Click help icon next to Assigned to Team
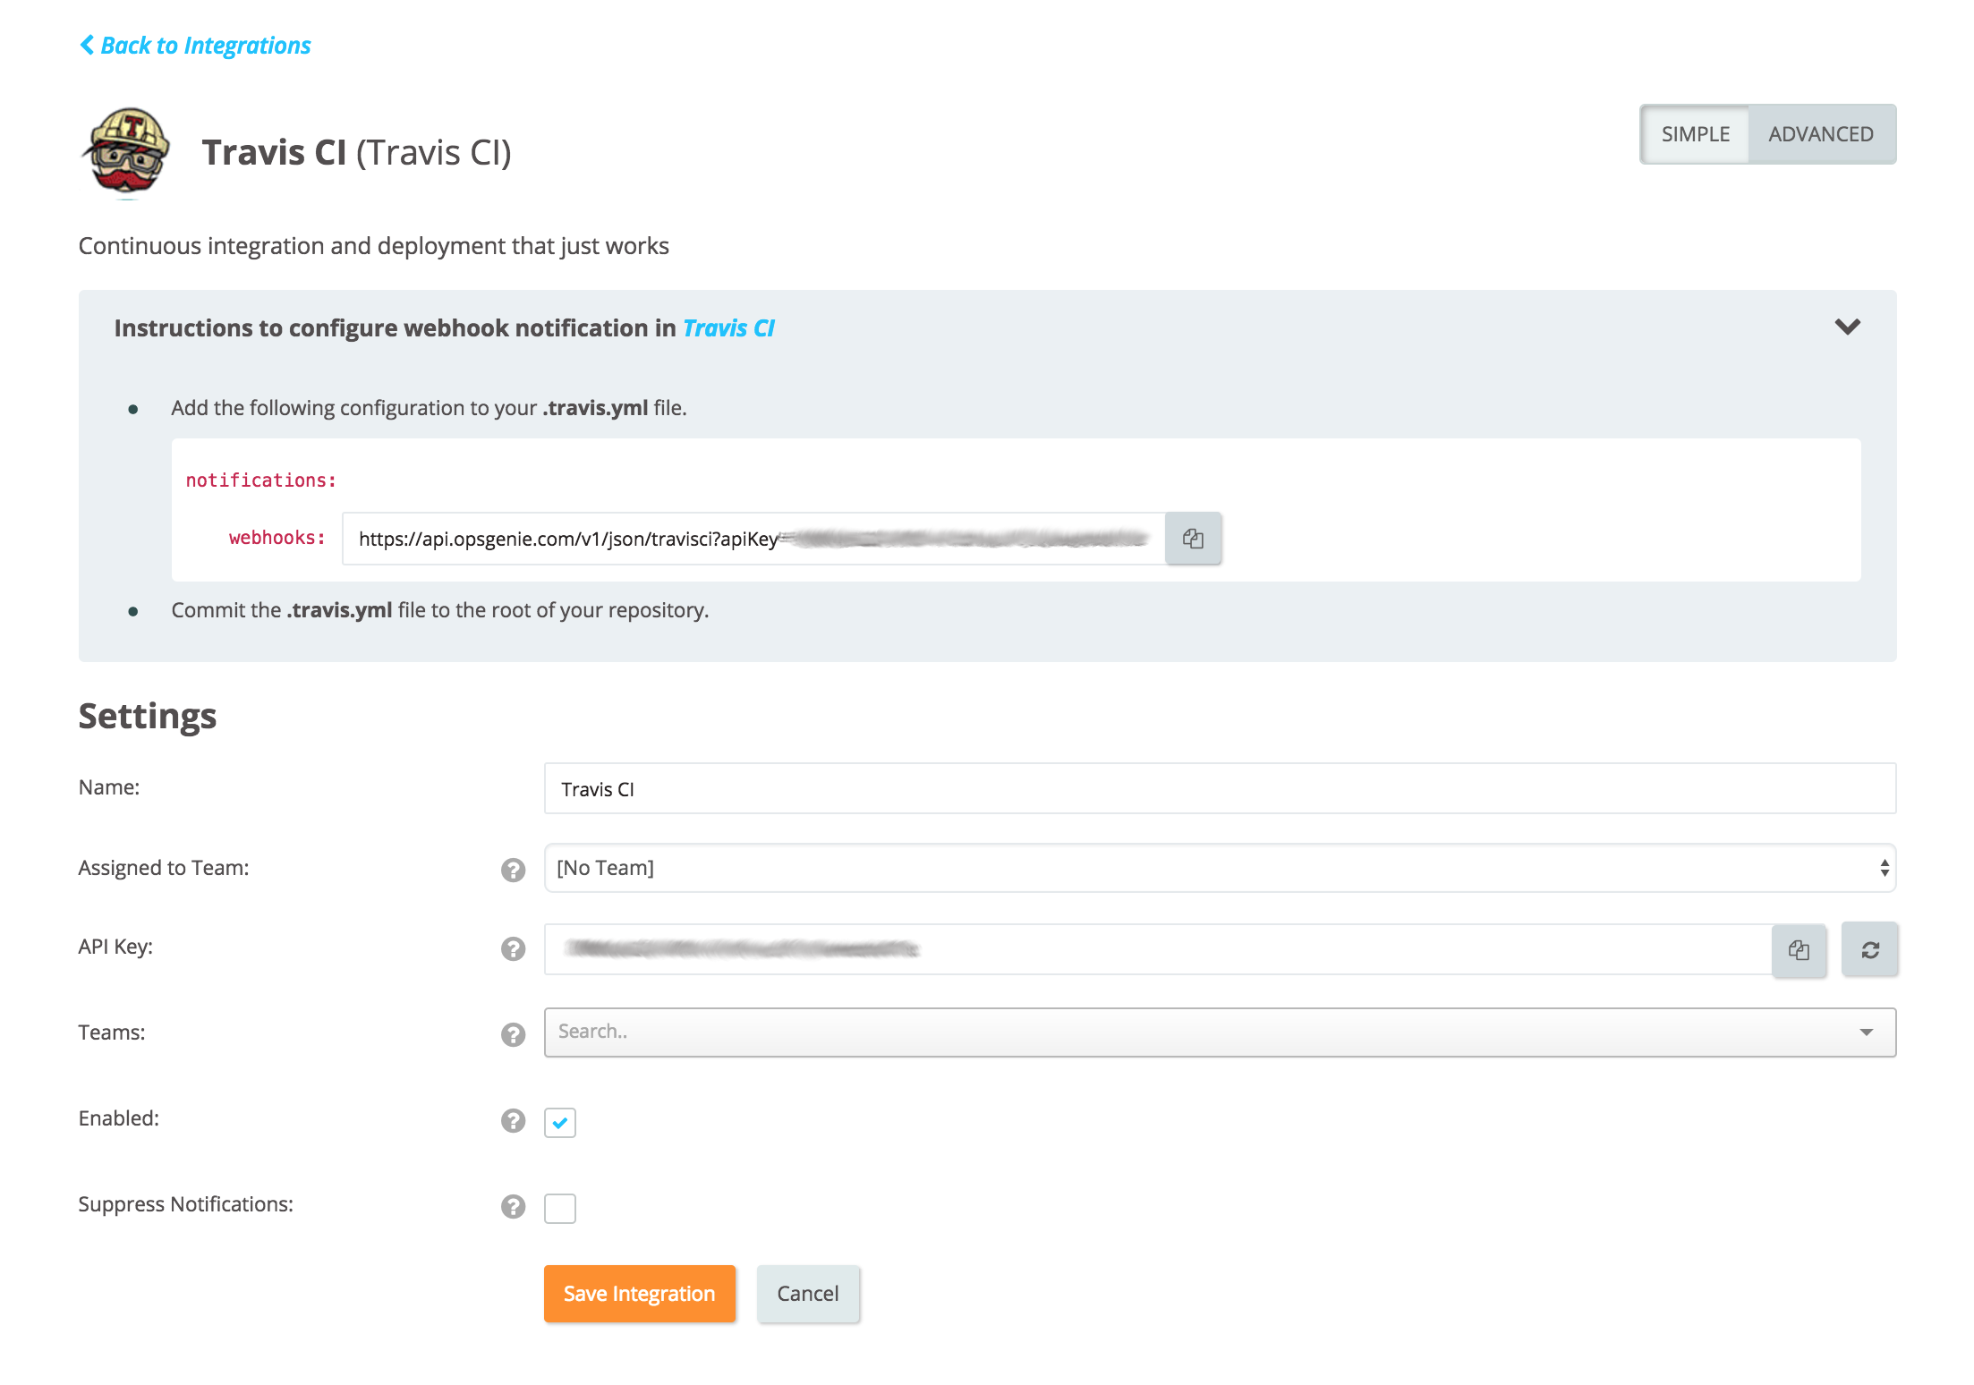Screen dimensions: 1974x1385 click(513, 870)
